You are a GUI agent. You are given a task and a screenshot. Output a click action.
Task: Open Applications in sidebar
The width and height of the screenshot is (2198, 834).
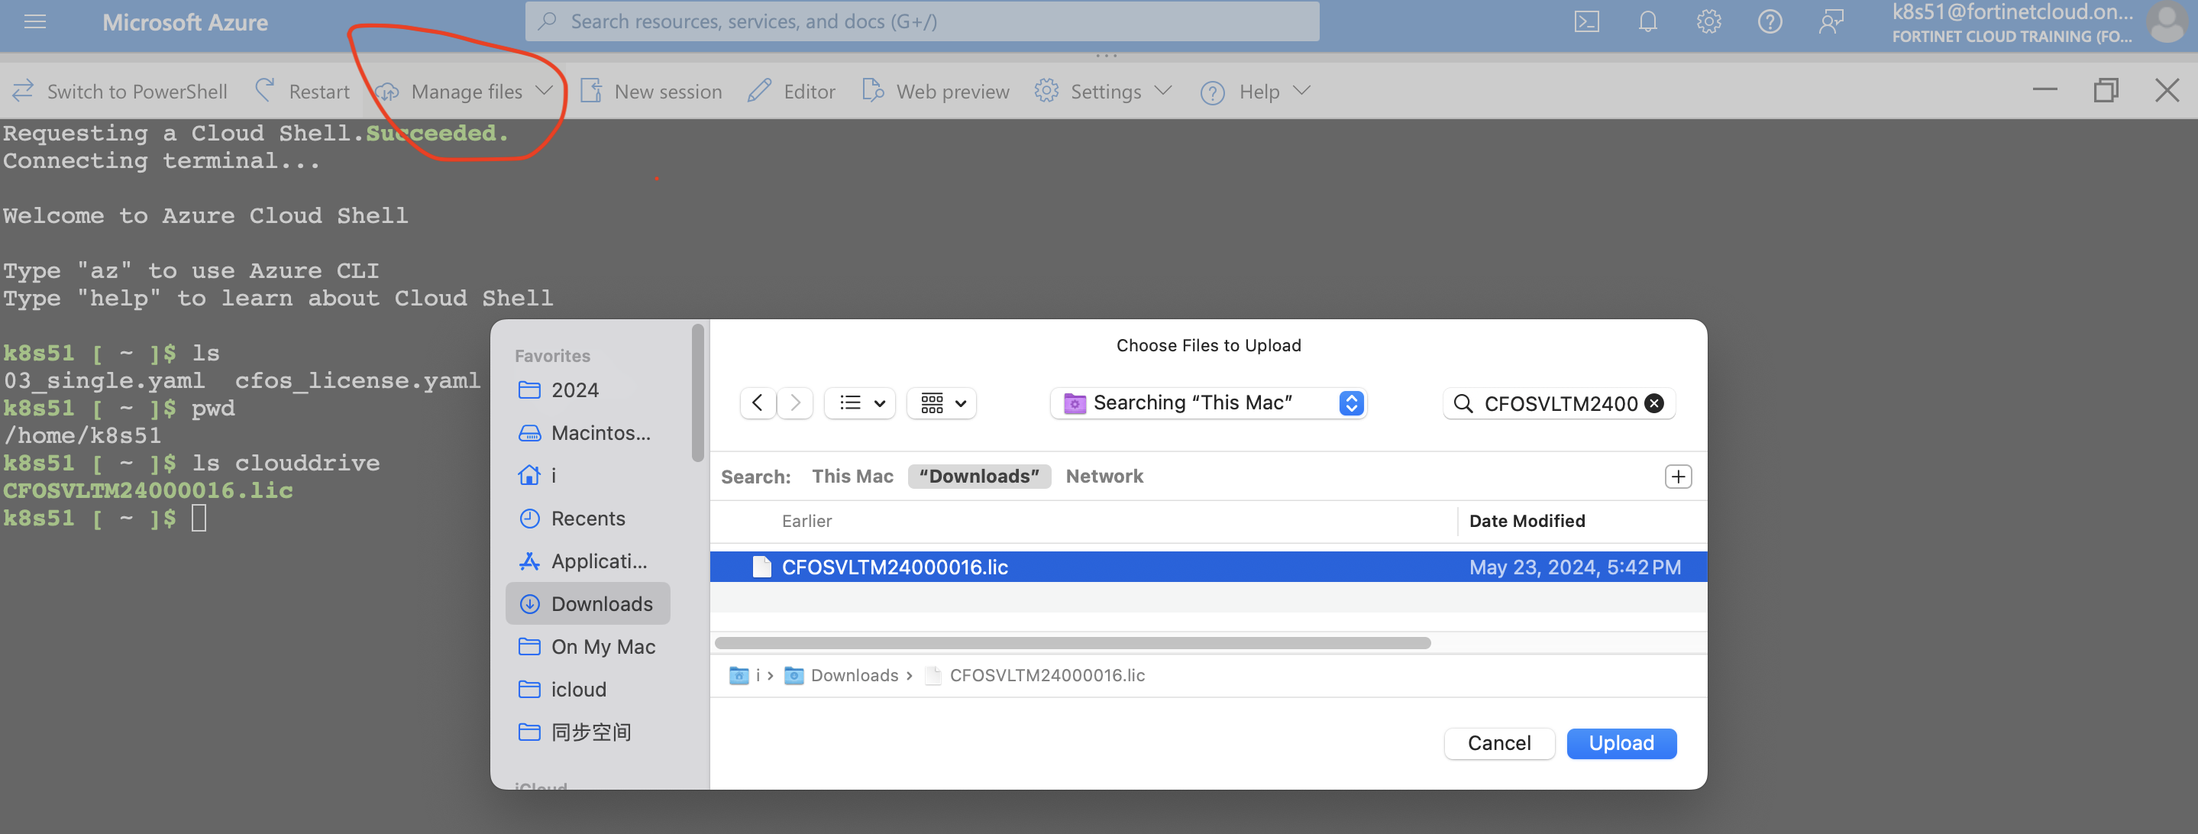click(589, 561)
